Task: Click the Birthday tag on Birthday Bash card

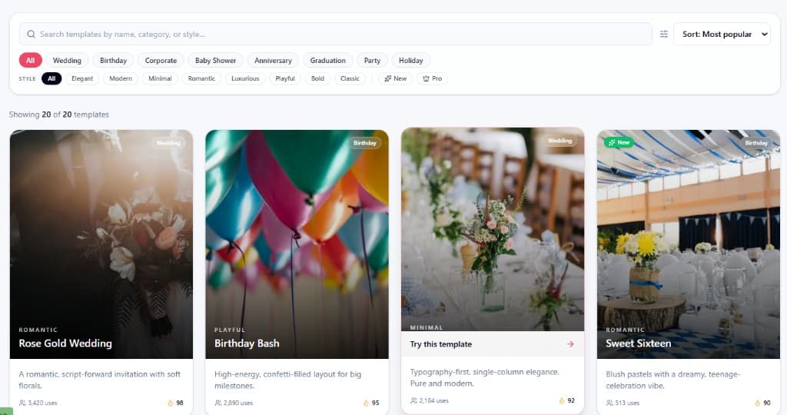Action: coord(365,143)
